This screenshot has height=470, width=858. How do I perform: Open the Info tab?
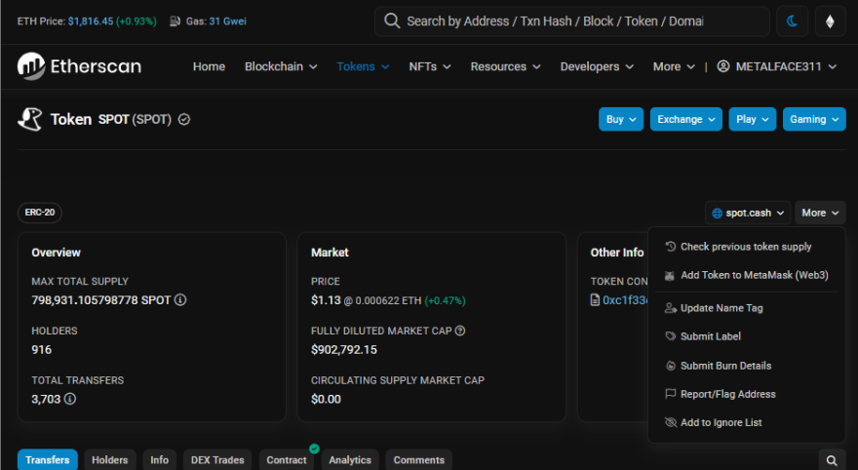159,460
